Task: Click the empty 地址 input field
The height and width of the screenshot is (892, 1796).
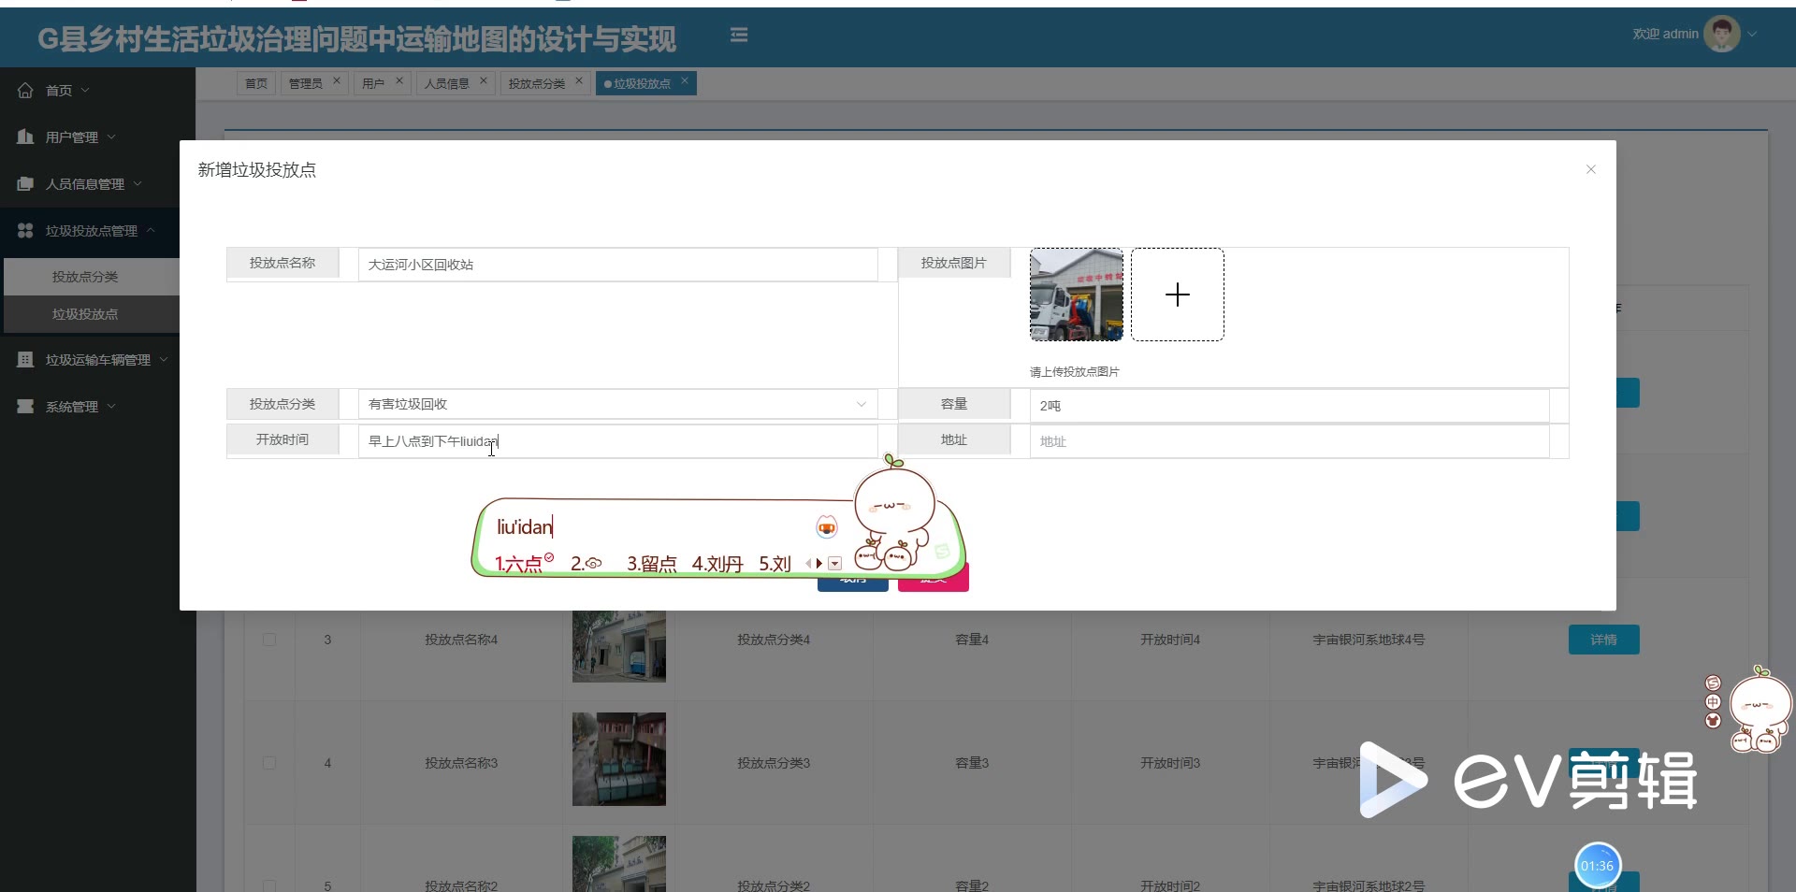Action: click(x=1289, y=441)
